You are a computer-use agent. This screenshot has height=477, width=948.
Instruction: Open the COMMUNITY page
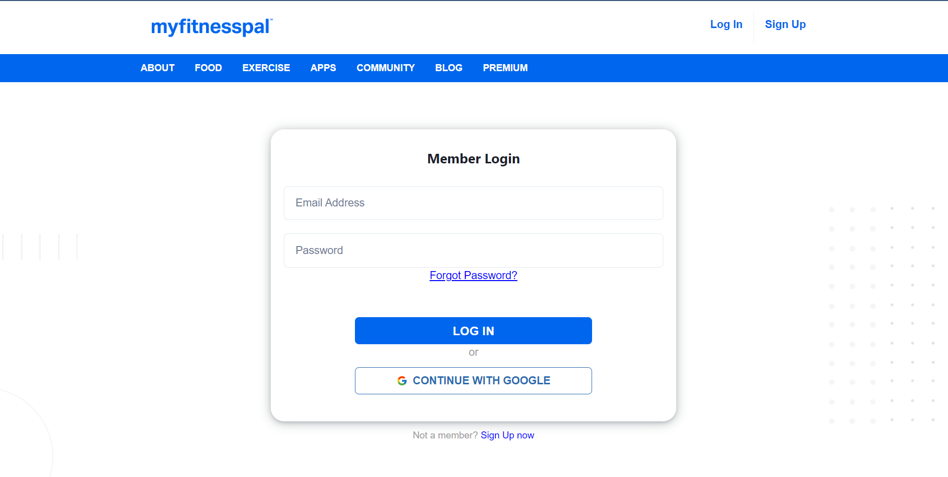point(386,68)
